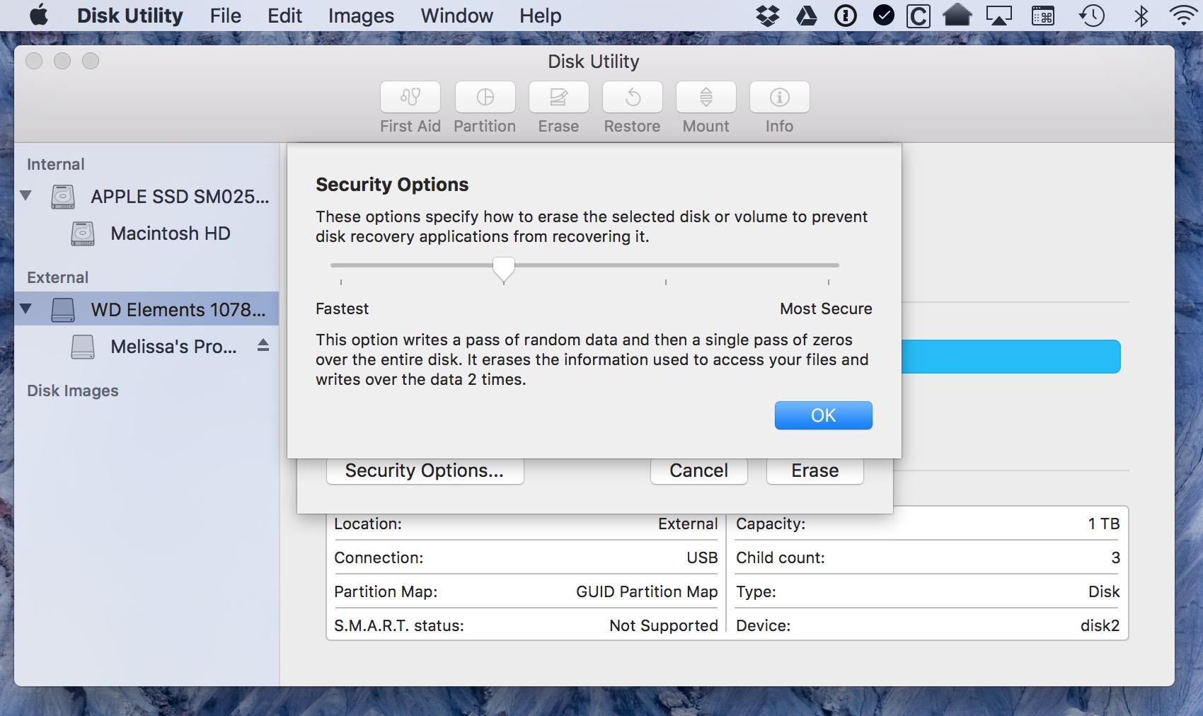Click the 'disk2' device value

click(x=1100, y=625)
